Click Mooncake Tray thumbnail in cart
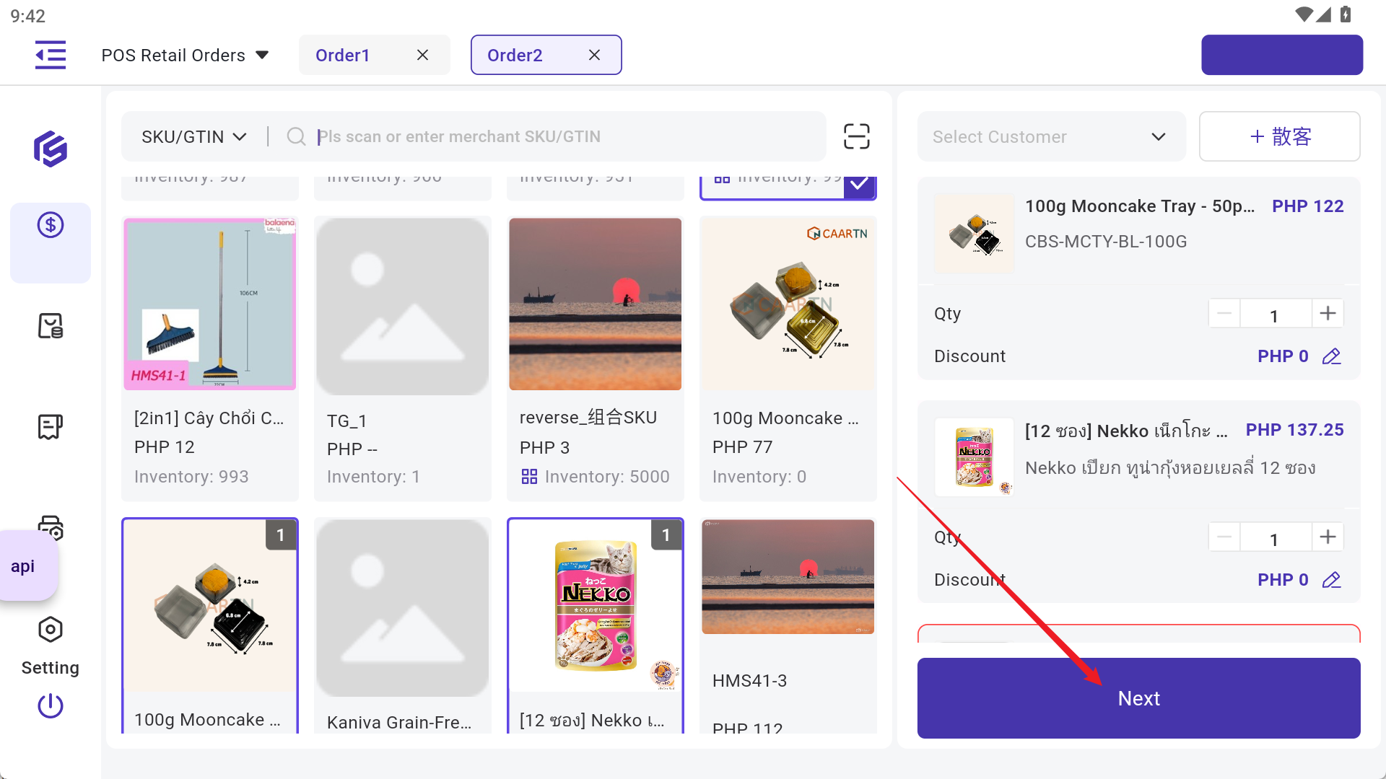 pos(975,233)
